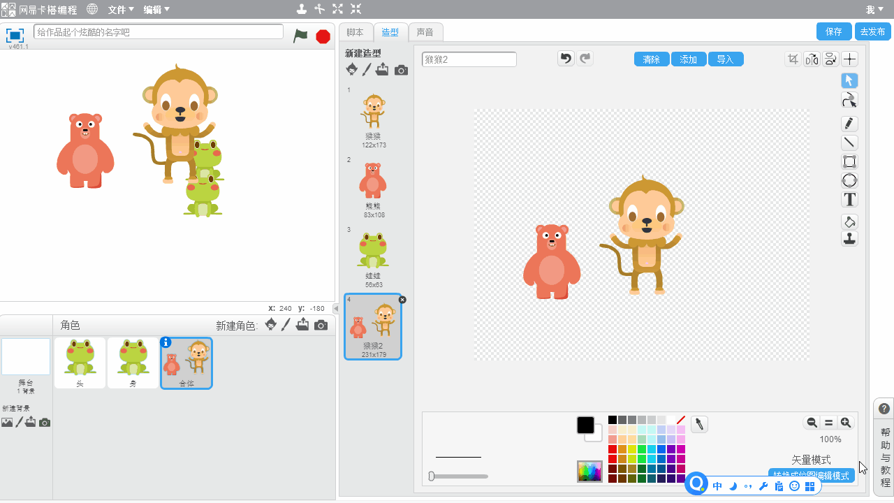Toggle stage fullscreen presentation mode icon
Screen dimensions: 894x503
pos(15,35)
